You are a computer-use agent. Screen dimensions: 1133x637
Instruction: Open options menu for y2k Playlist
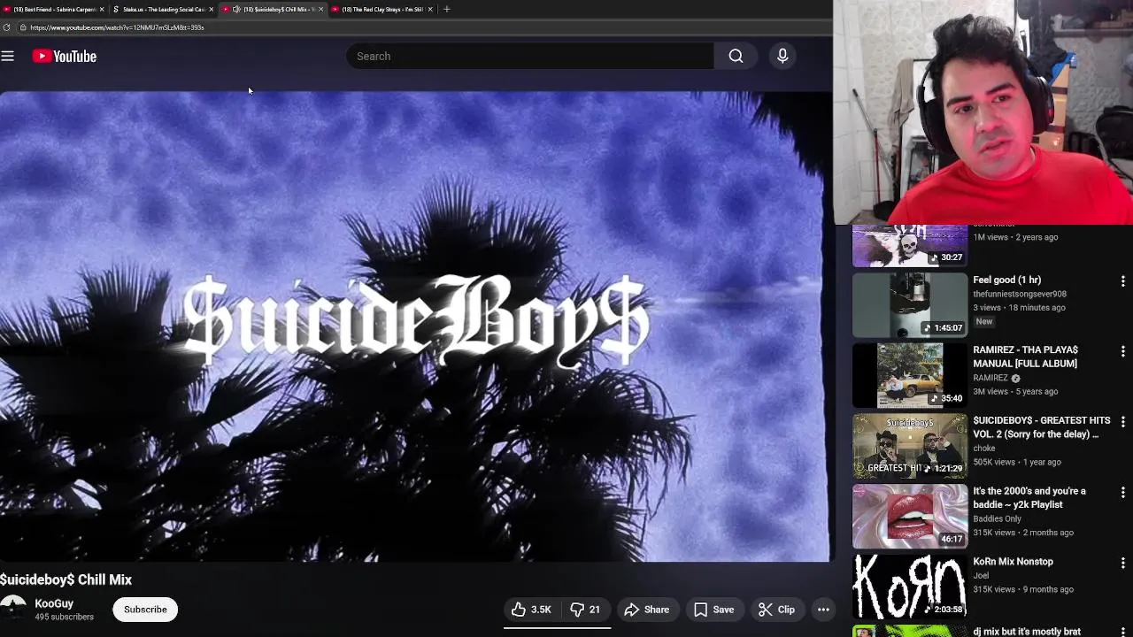(x=1122, y=492)
